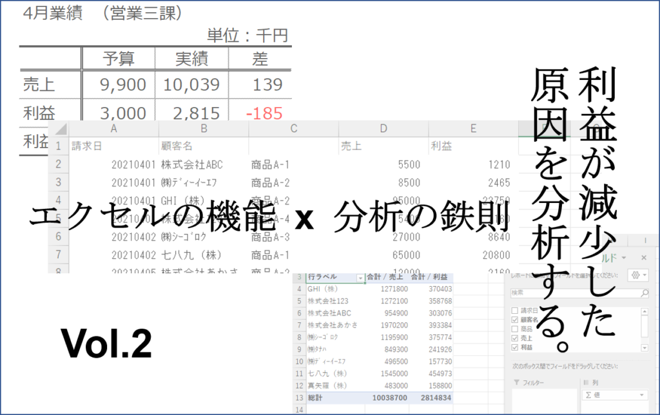The width and height of the screenshot is (660, 415).
Task: Select column A header
Action: click(x=113, y=129)
